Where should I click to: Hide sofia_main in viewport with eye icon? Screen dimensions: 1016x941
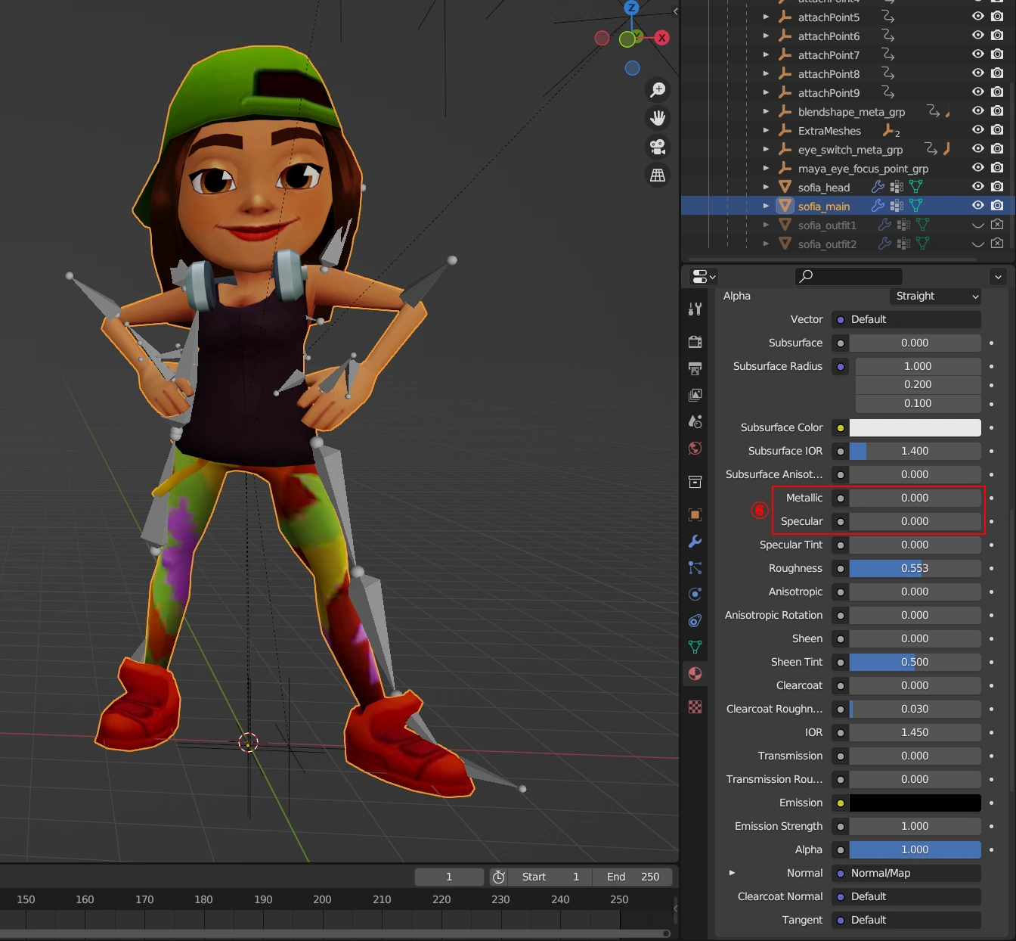point(977,205)
